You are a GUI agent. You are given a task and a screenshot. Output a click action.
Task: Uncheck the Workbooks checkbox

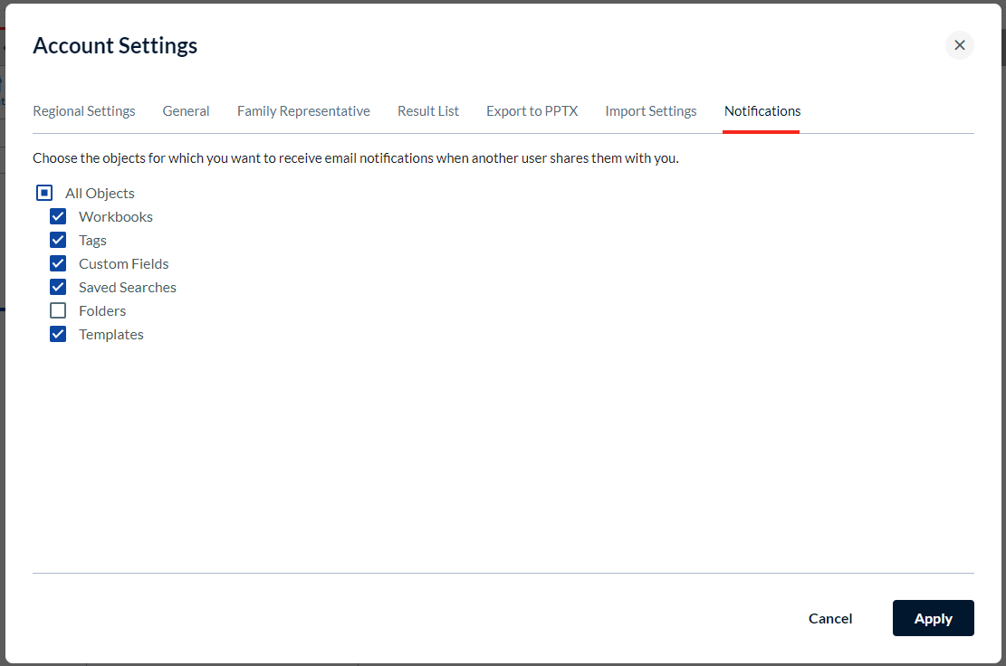coord(58,216)
